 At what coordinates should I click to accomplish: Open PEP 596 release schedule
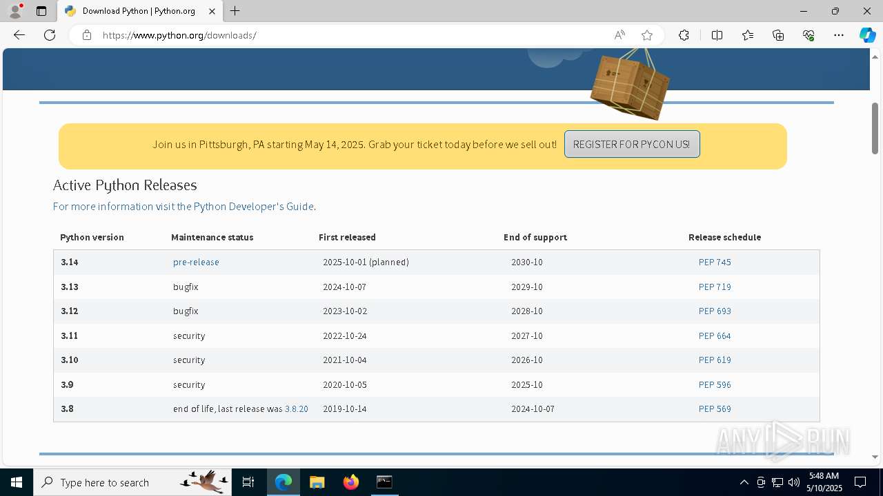coord(715,385)
